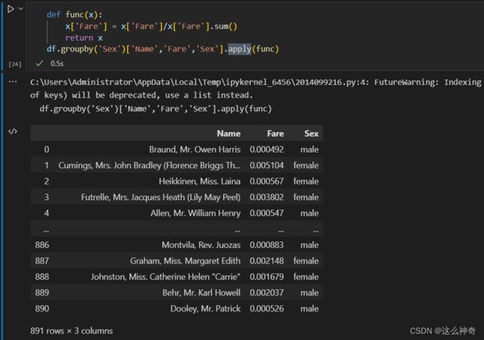Click the cell output ellipsis menu
Screen dimensions: 484x340
pyautogui.click(x=13, y=82)
